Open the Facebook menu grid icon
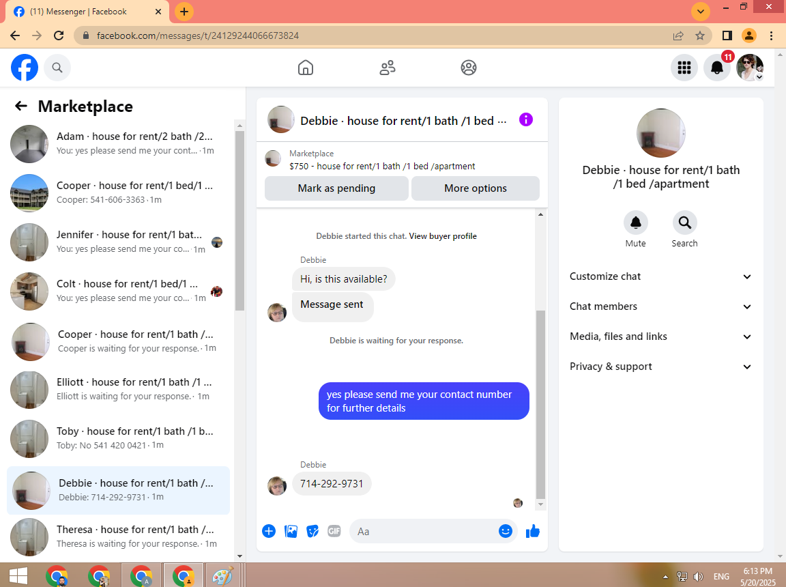The height and width of the screenshot is (587, 786). [x=684, y=68]
